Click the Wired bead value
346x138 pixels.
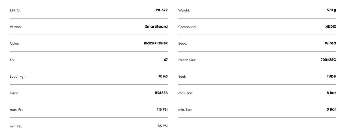(x=331, y=43)
